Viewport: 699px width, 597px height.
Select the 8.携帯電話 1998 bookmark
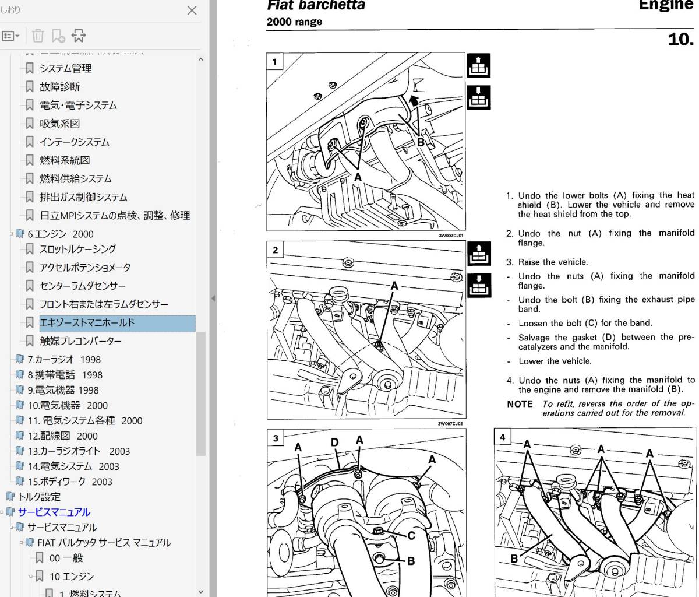click(65, 375)
